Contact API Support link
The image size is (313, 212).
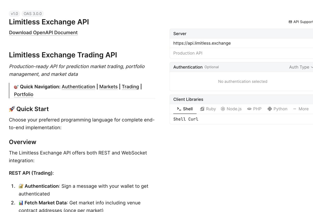[301, 22]
